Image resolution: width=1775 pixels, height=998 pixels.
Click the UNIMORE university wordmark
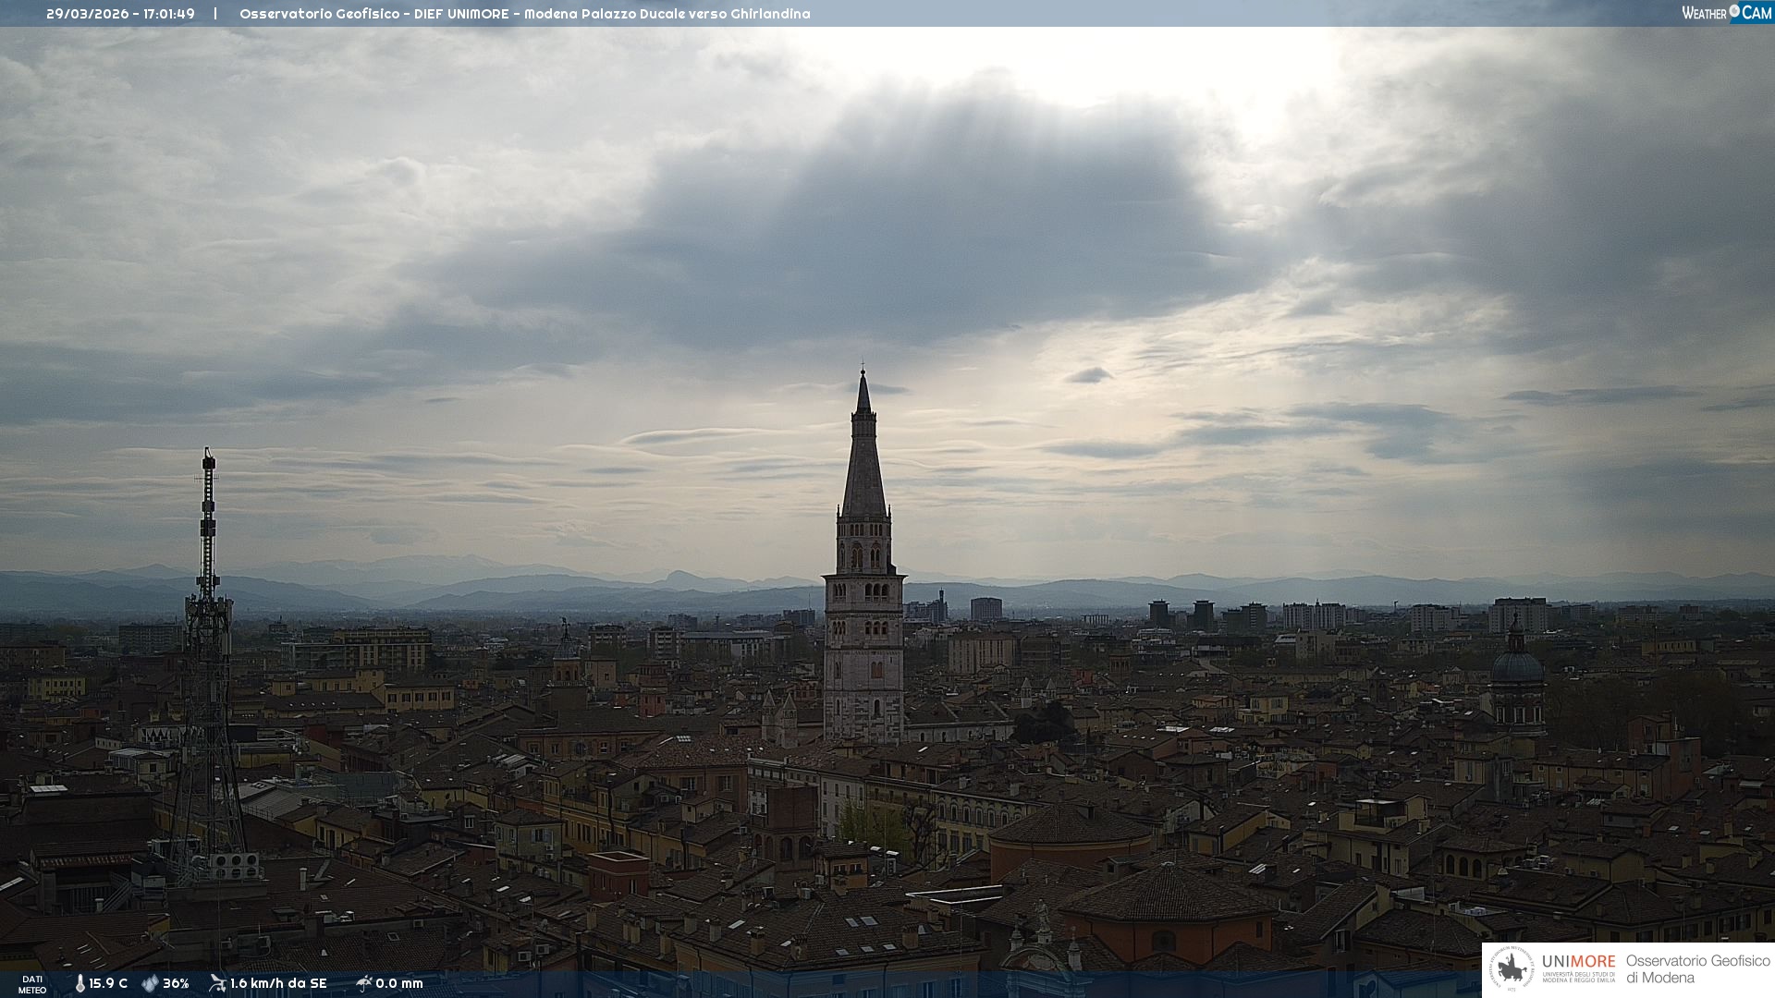[x=1578, y=962]
